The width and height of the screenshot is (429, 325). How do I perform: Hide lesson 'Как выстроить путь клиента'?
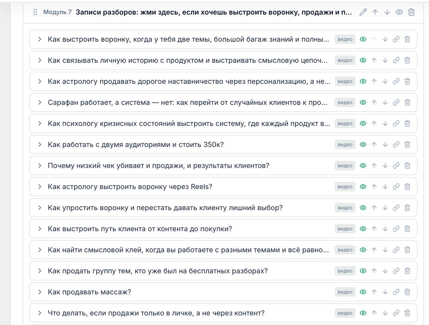pos(363,229)
